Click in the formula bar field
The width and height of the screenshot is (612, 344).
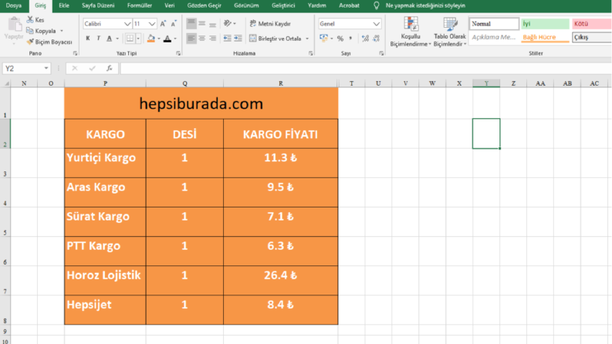click(x=365, y=68)
